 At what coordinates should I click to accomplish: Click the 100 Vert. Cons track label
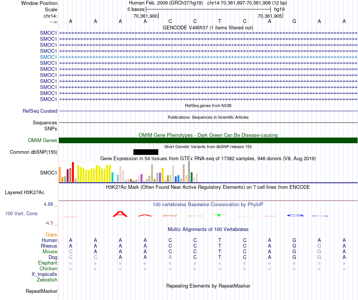[21, 213]
